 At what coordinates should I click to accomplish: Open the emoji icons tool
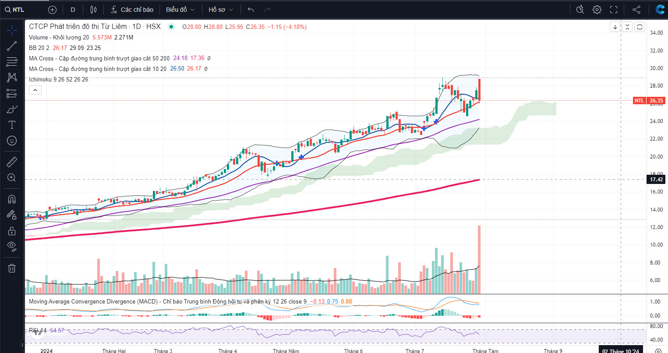tap(12, 141)
